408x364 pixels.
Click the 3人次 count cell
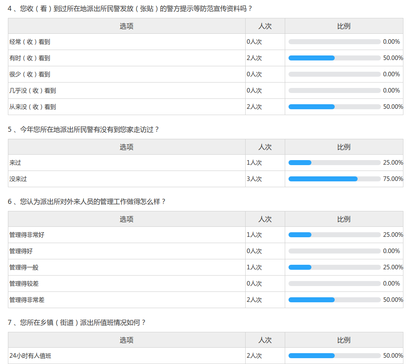pos(254,179)
